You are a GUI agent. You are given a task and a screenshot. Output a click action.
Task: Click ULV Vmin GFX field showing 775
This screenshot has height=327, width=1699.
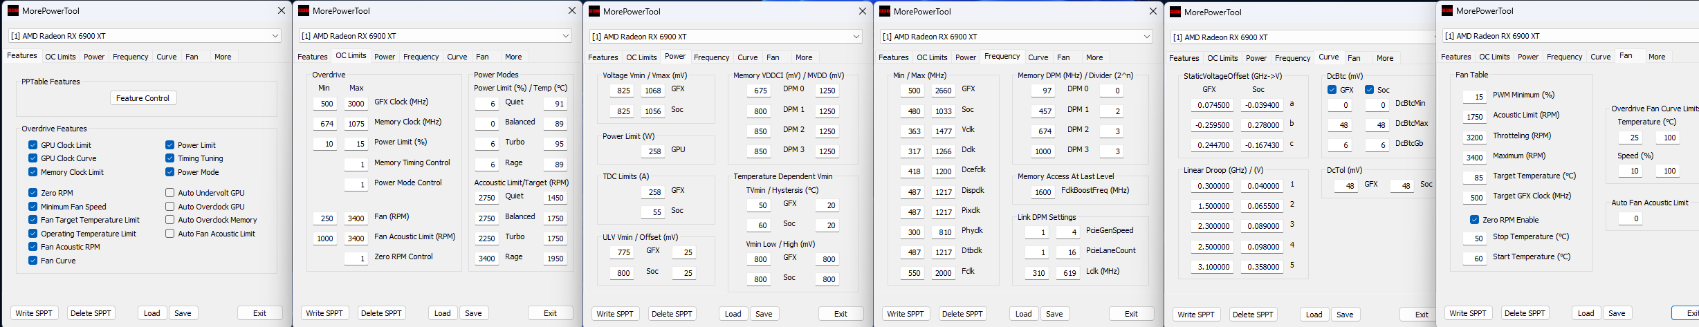point(623,252)
